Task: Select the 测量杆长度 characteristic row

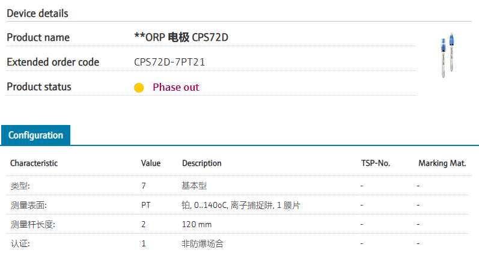Action: [x=32, y=224]
